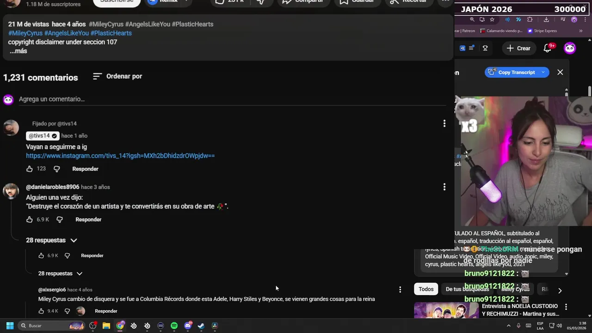
Task: Advance the filter chips with the right arrow
Action: (560, 290)
